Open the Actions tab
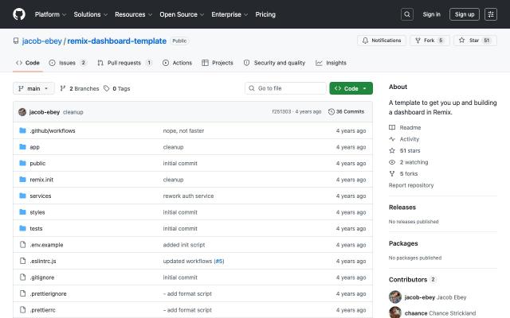This screenshot has height=318, width=510. (177, 63)
